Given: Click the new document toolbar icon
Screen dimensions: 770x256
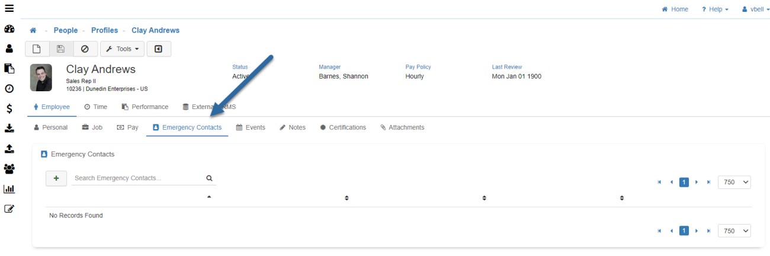Looking at the screenshot, I should 37,49.
